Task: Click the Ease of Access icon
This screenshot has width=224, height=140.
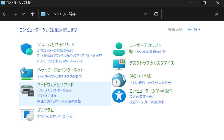Action: (x=119, y=96)
